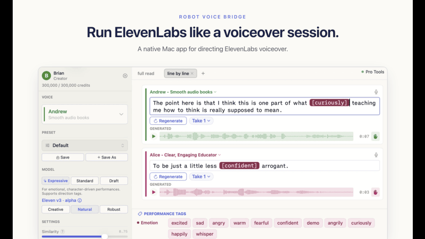Click the Save As preset button

pos(106,157)
